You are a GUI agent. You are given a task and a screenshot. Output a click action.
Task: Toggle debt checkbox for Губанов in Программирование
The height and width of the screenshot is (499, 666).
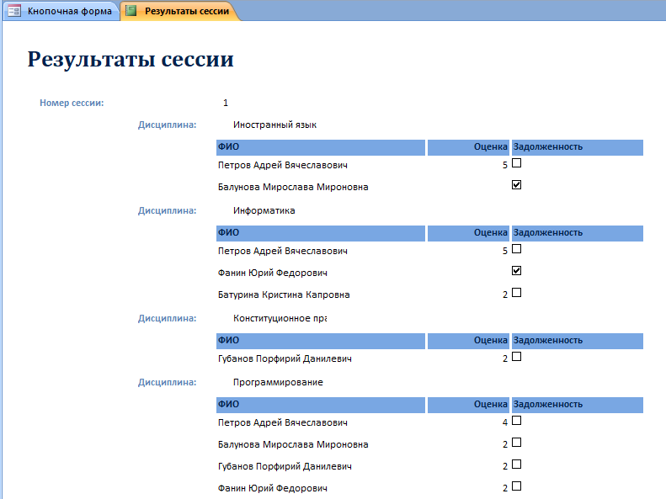(x=516, y=464)
